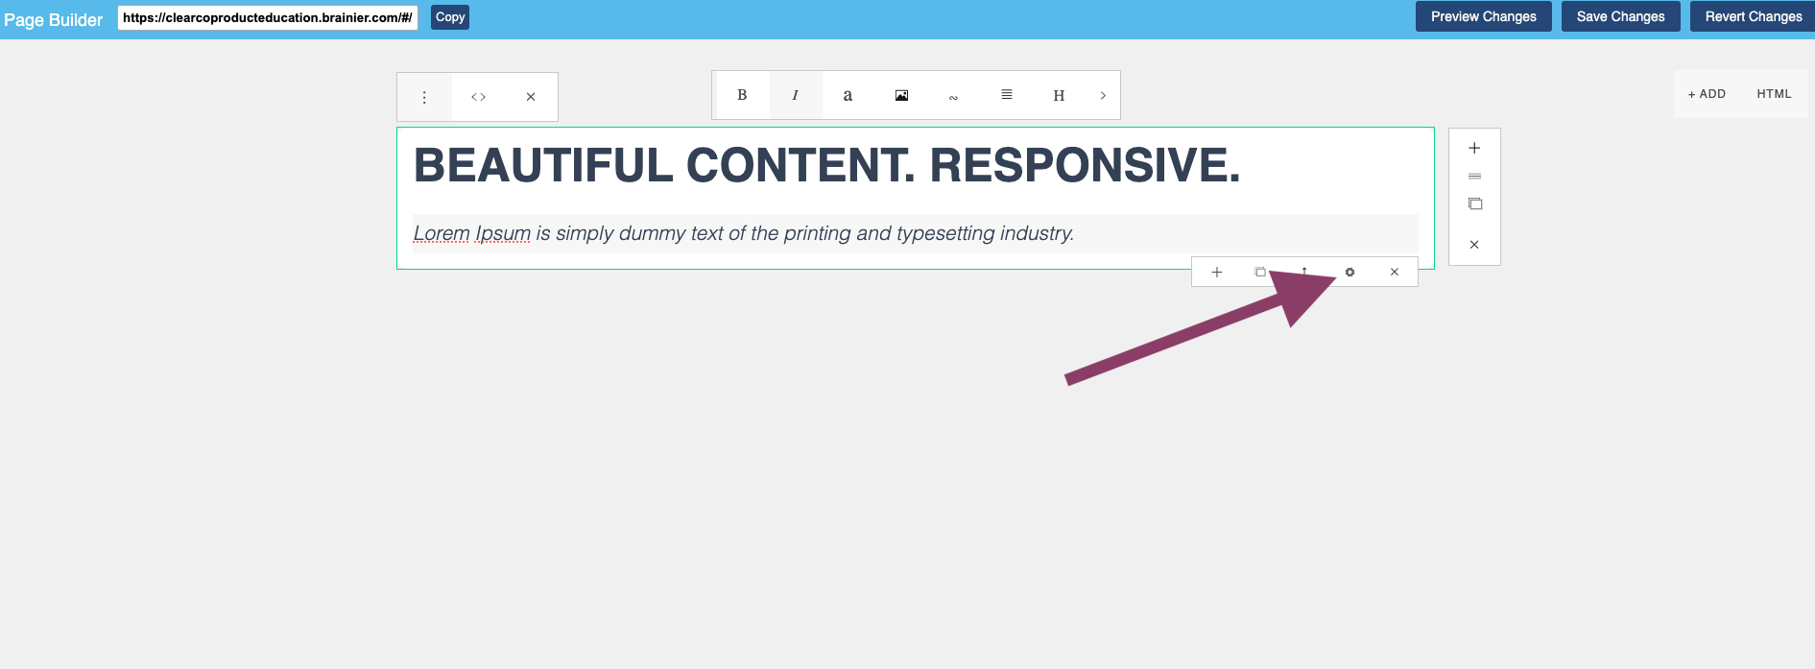The image size is (1815, 669).
Task: Click the Beautiful Content heading text
Action: (826, 165)
